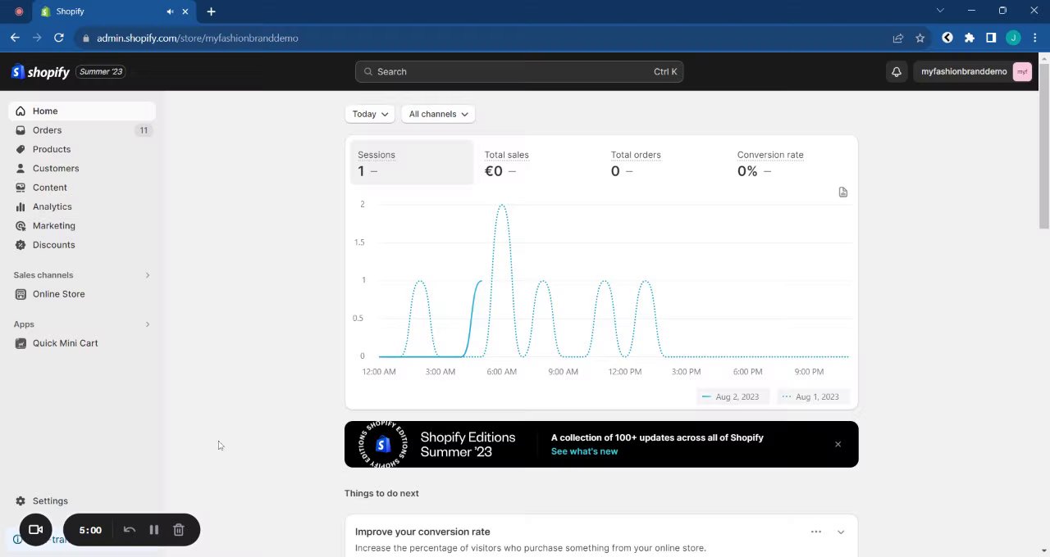
Task: Select the Sessions metric tab
Action: (x=412, y=163)
